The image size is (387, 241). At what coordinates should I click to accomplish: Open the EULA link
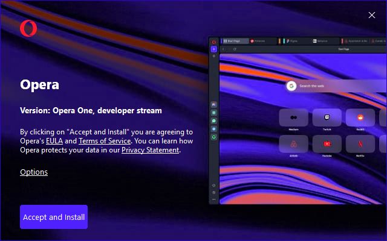[54, 141]
